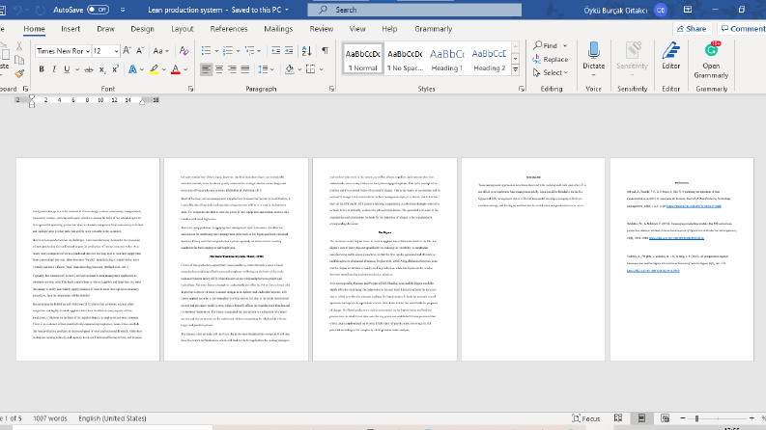Open the References ribbon tab
Screen dimensions: 766x430
pyautogui.click(x=229, y=29)
